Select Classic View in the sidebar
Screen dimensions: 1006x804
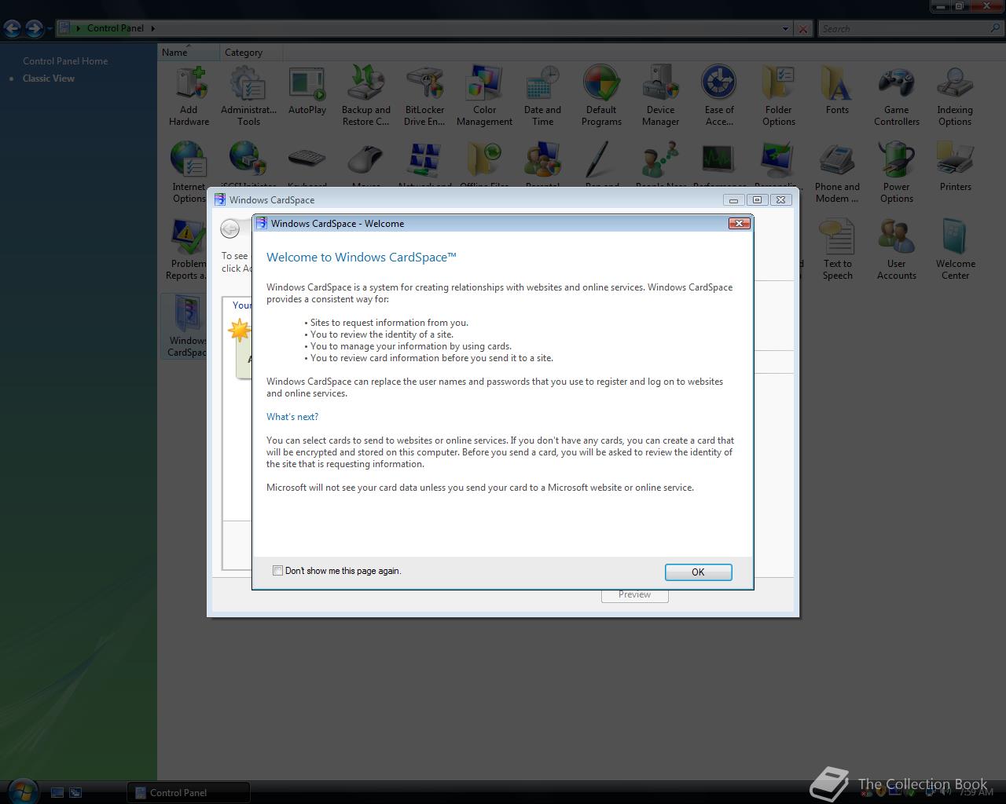tap(49, 78)
